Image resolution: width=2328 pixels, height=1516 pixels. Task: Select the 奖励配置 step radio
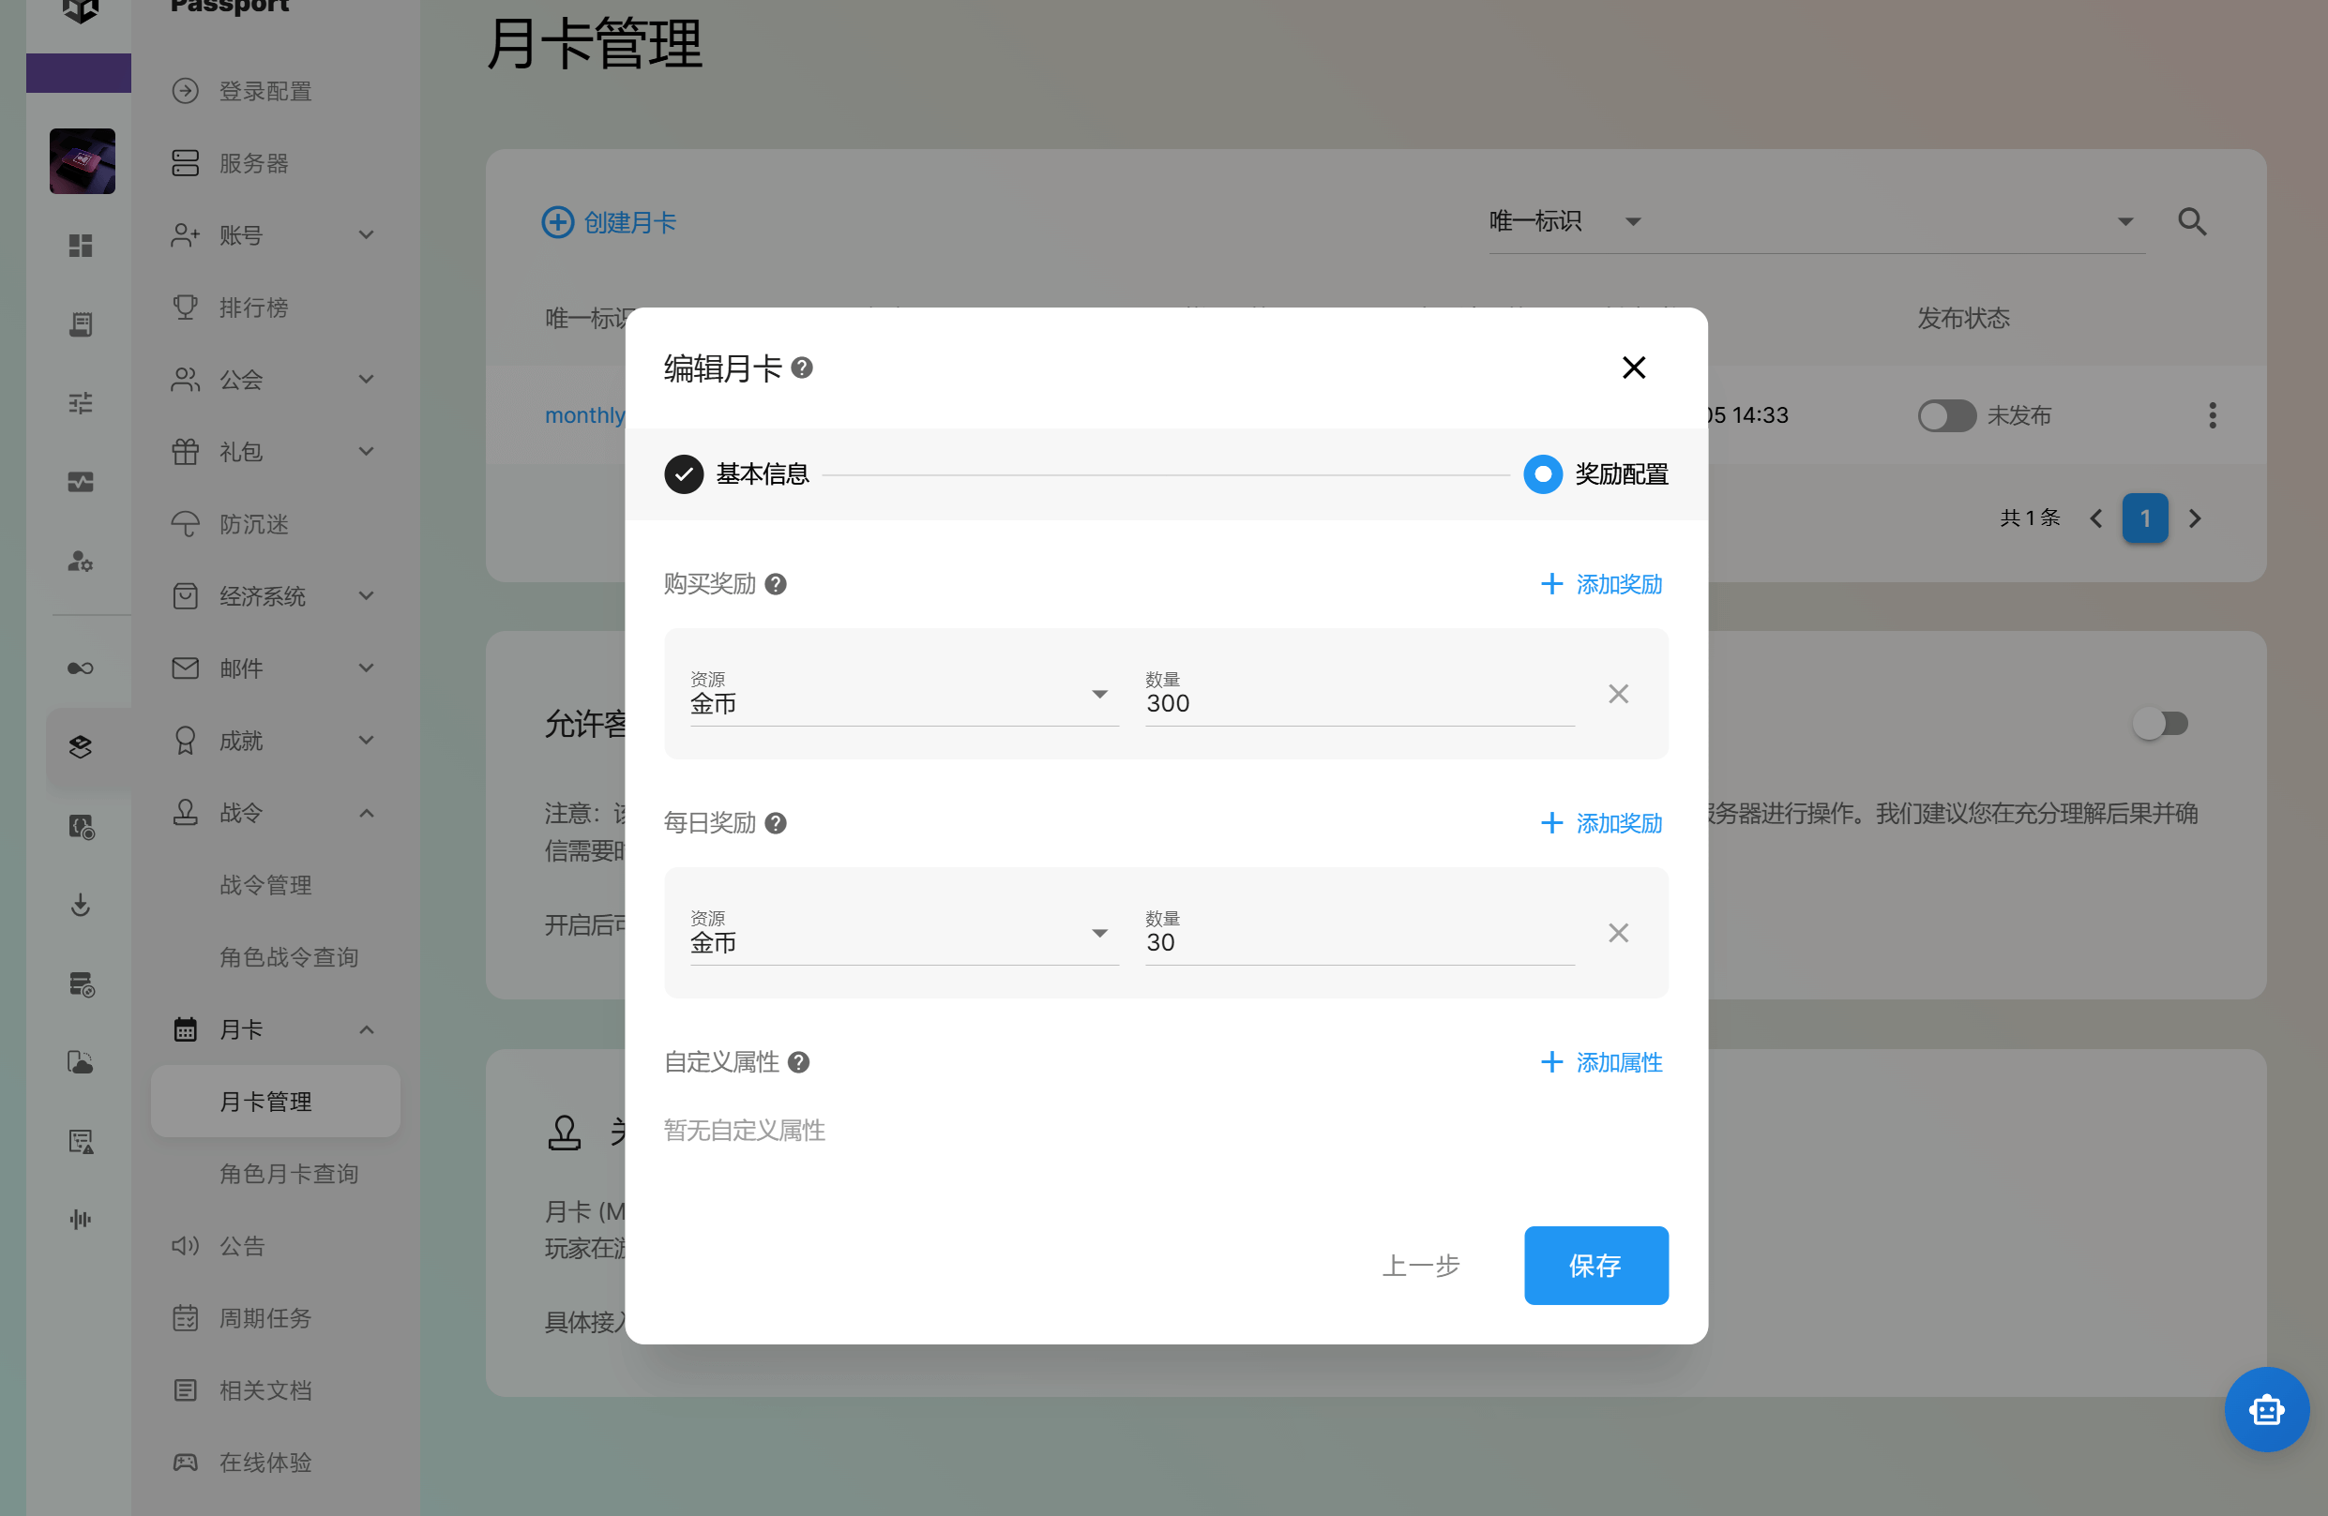1542,474
